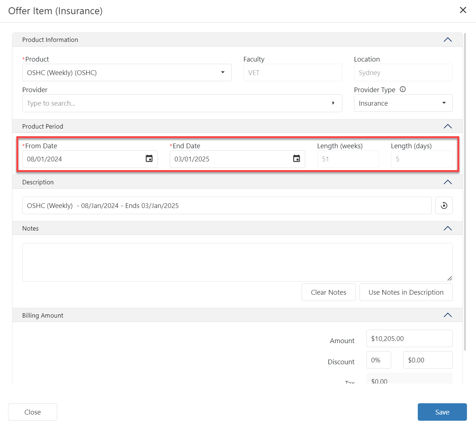The height and width of the screenshot is (428, 476).
Task: Close the Offer Item dialog with X
Action: pos(463,10)
